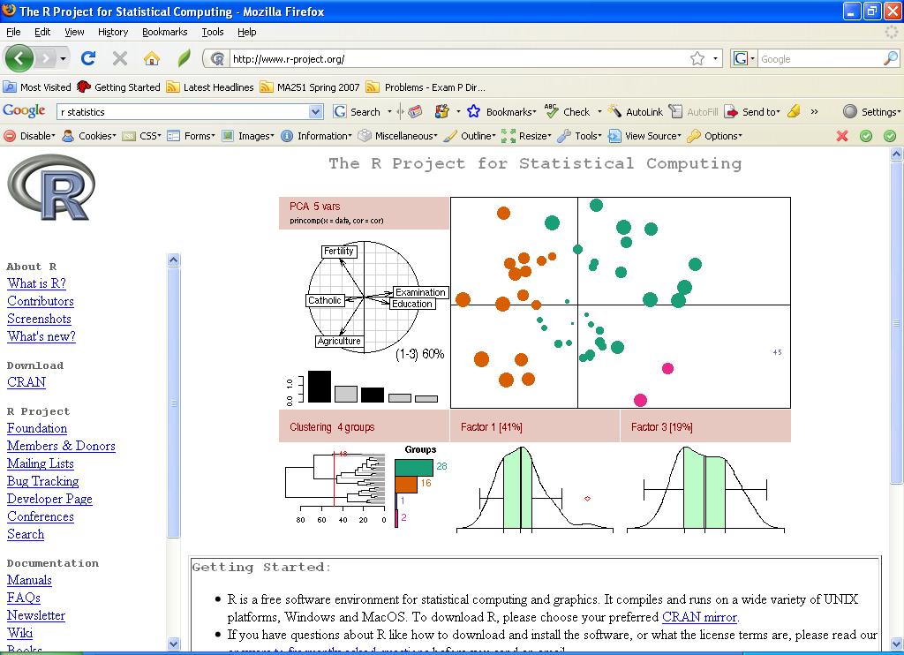904x655 pixels.
Task: Open the Disable dropdown menu
Action: pyautogui.click(x=30, y=136)
